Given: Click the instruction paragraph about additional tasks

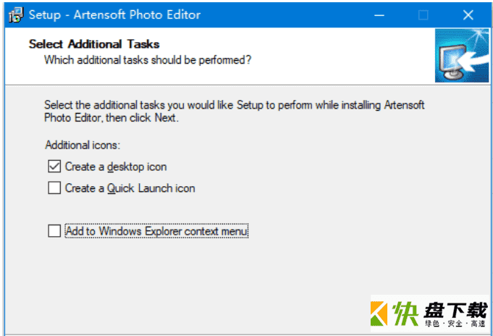Looking at the screenshot, I should coord(235,111).
